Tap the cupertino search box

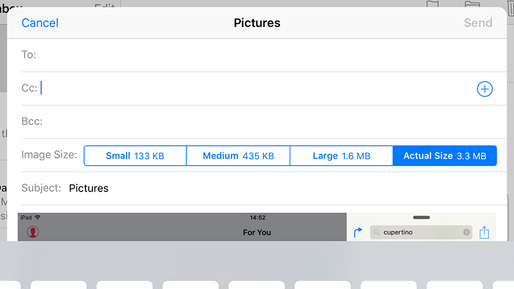[x=421, y=232]
